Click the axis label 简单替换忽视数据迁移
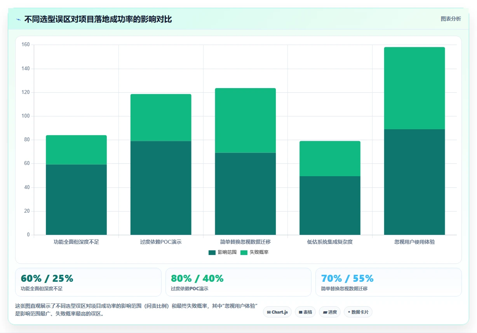This screenshot has width=477, height=333. pyautogui.click(x=245, y=242)
